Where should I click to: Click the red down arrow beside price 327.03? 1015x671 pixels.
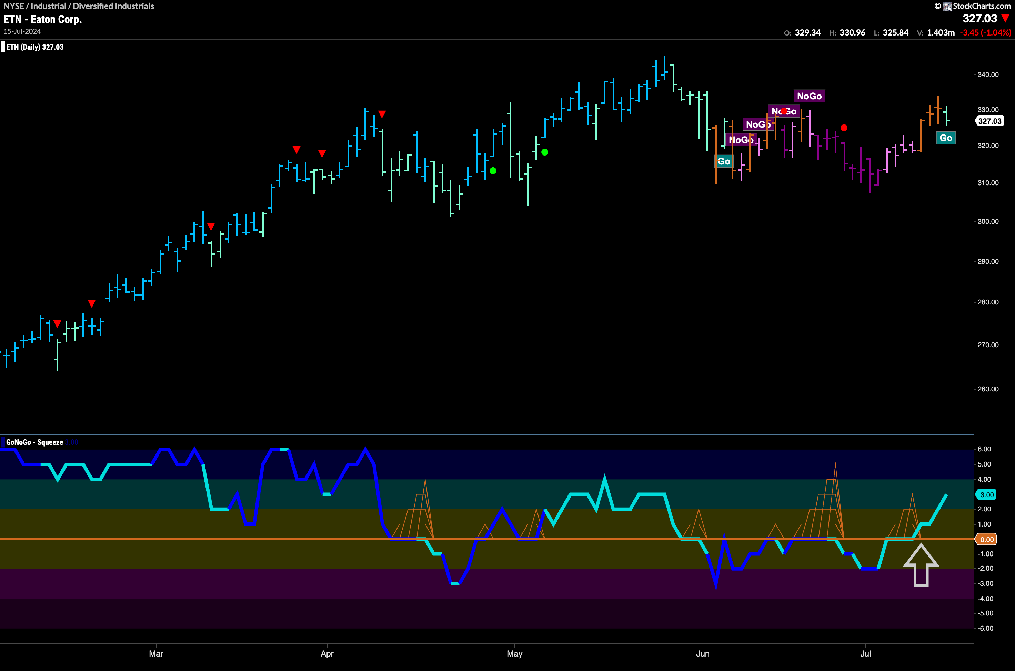click(1006, 18)
